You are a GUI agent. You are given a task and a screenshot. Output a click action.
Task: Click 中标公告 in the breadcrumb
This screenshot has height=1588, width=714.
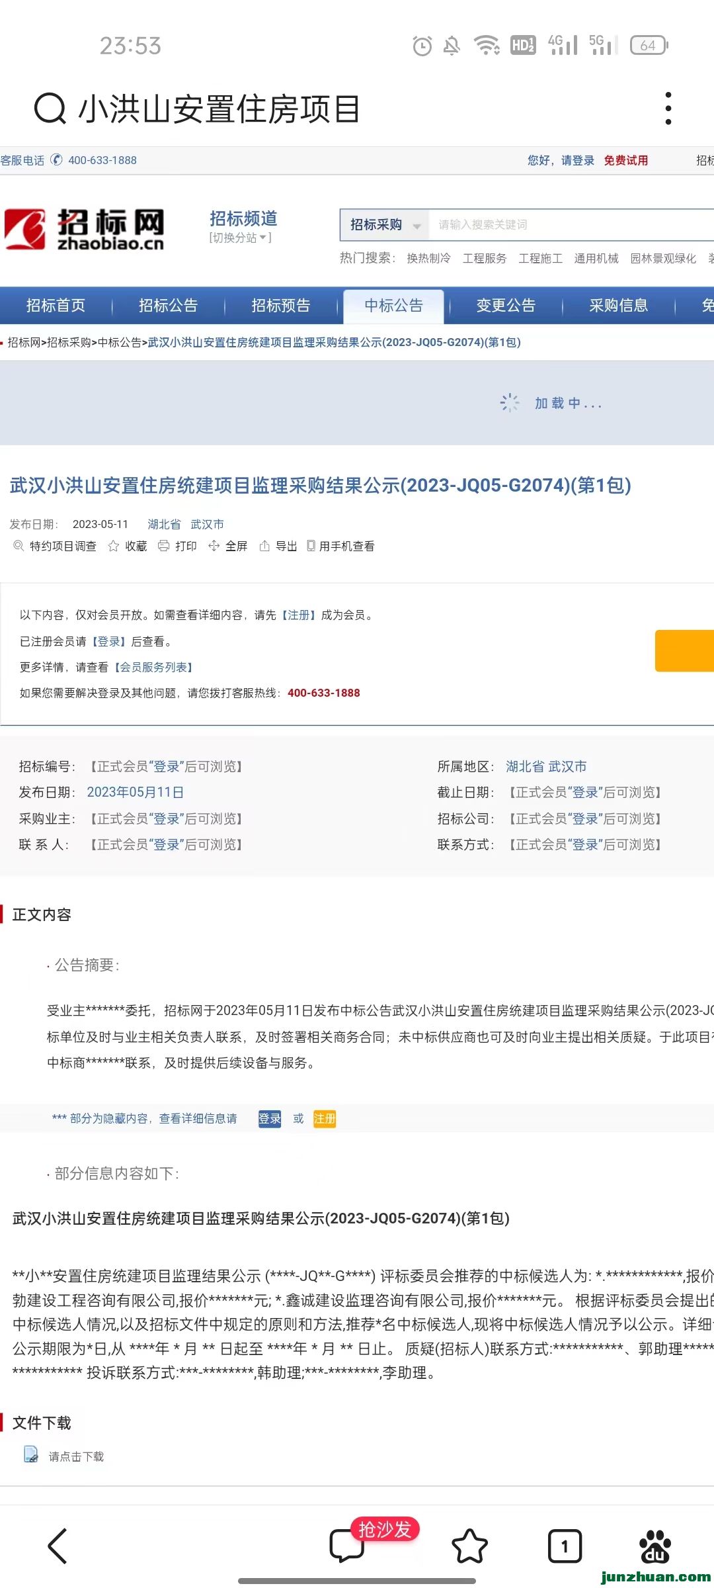(120, 342)
